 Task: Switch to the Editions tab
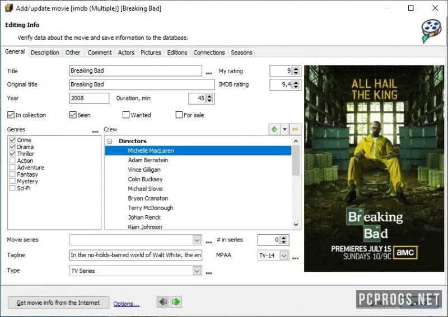tap(177, 53)
